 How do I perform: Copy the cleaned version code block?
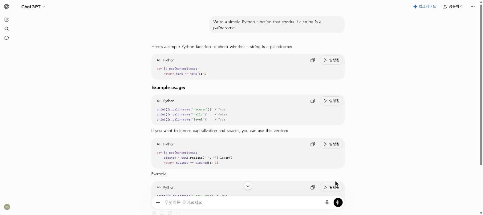tap(313, 144)
